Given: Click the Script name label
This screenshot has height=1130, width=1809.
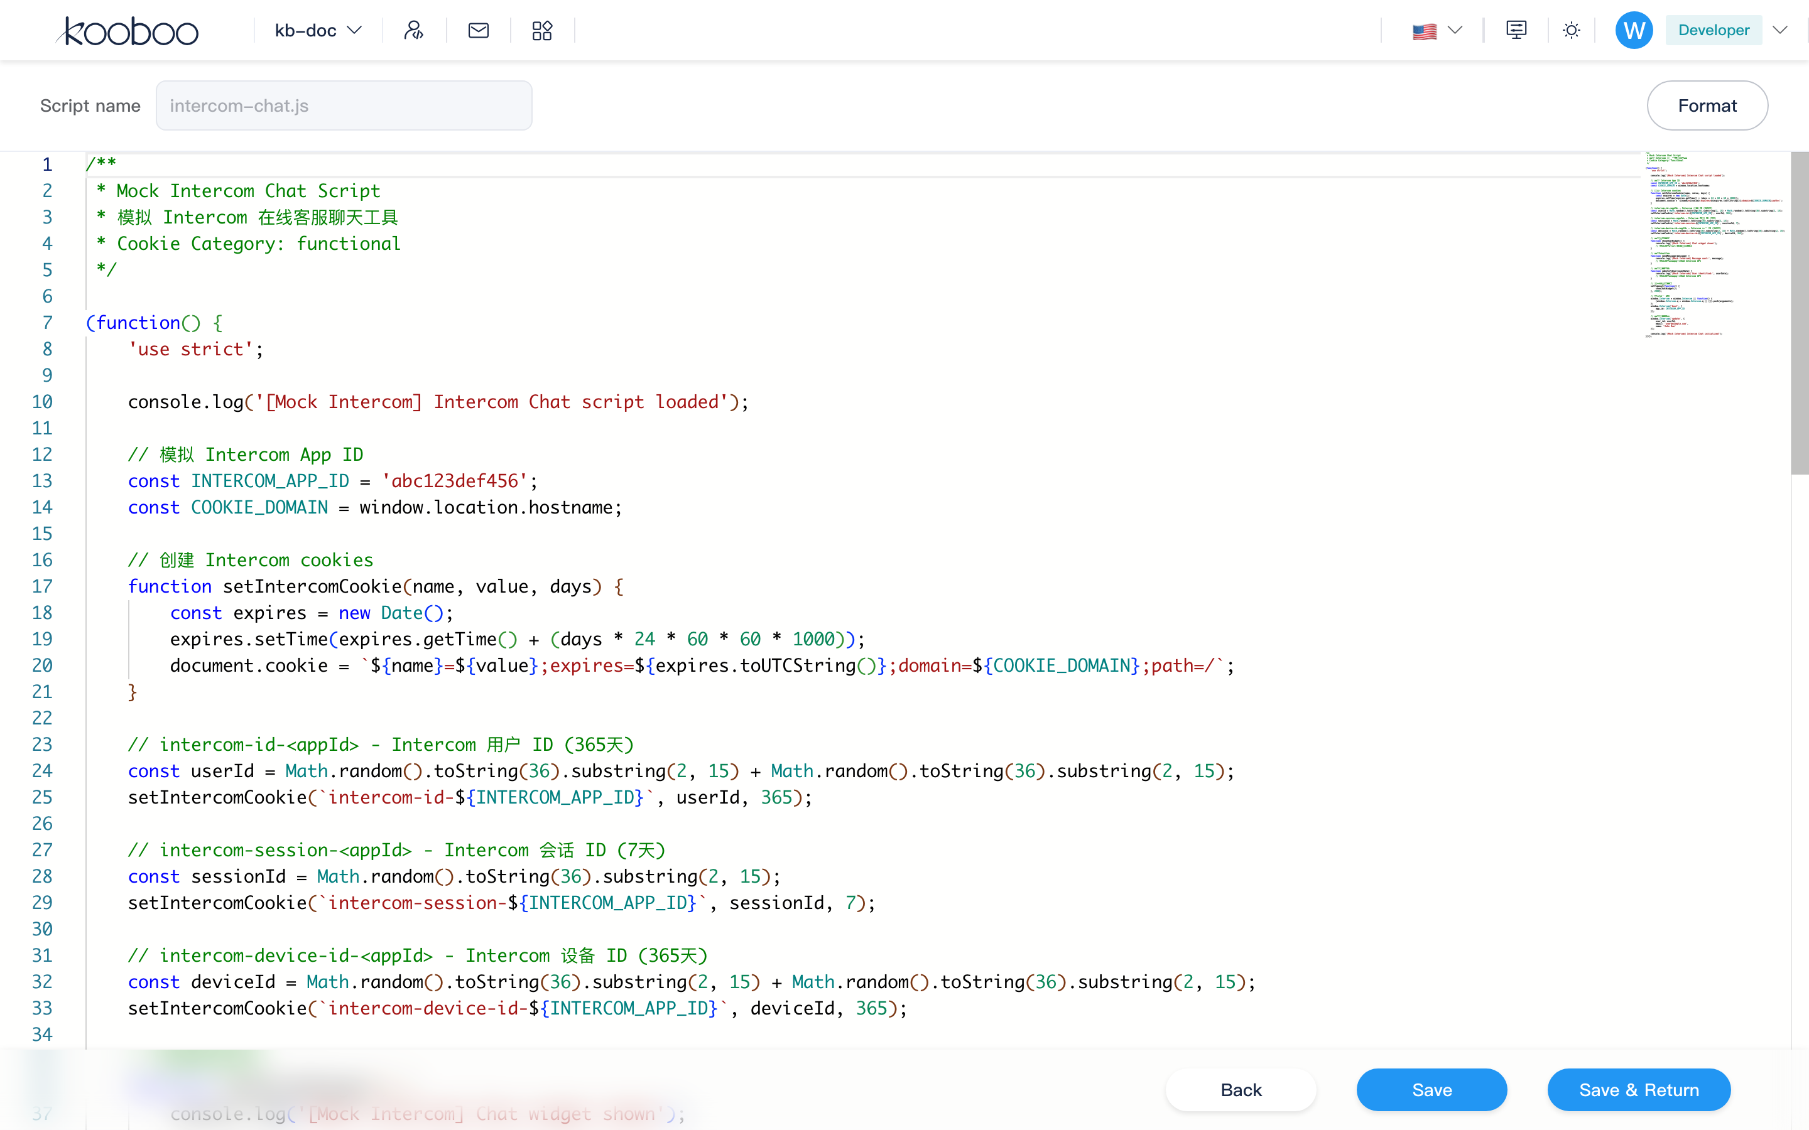Looking at the screenshot, I should tap(90, 105).
